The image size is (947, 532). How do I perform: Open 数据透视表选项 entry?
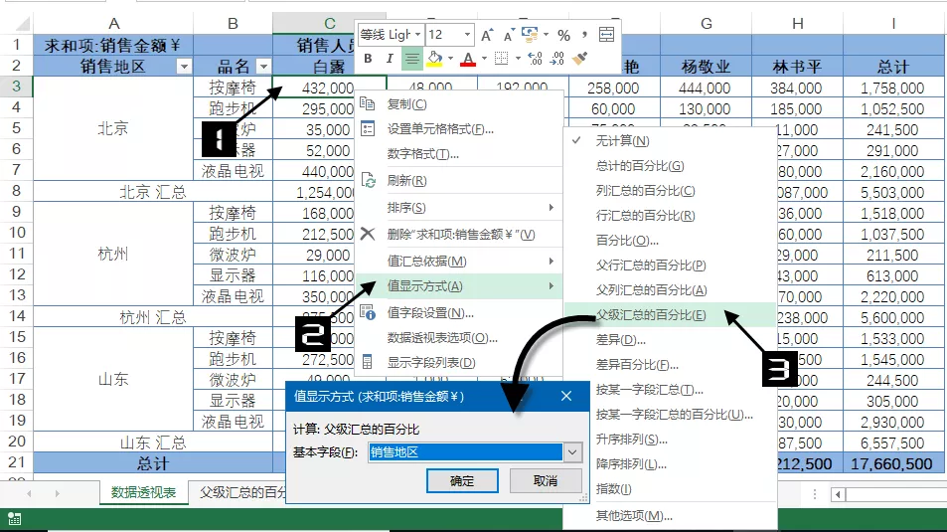pos(460,337)
